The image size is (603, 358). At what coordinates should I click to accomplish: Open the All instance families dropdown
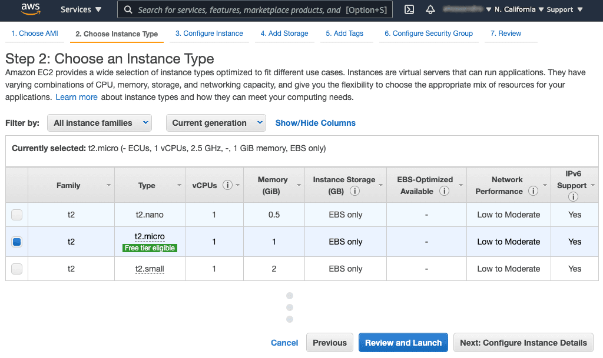99,123
